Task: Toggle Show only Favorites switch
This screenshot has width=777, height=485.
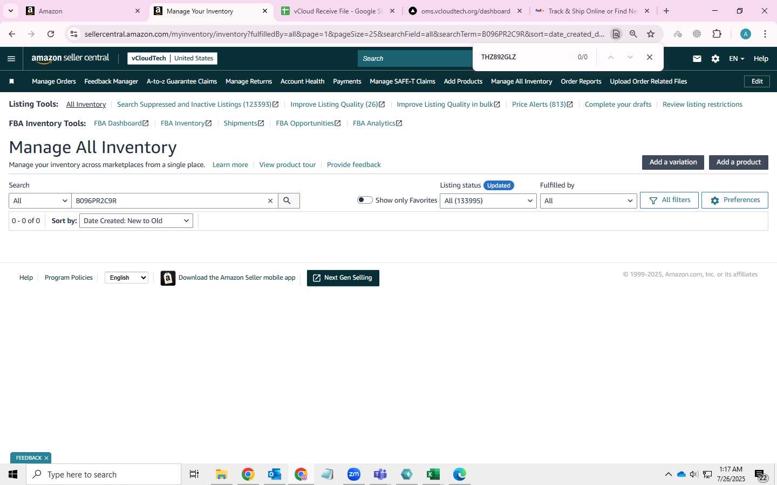Action: (365, 200)
